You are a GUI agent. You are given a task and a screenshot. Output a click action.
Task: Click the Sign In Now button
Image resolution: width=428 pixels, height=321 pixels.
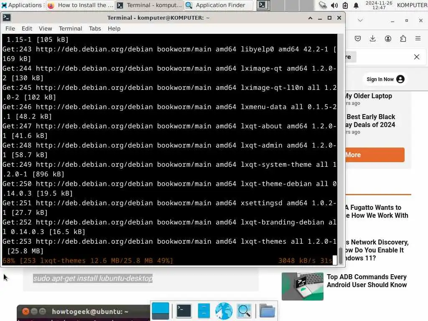[x=385, y=79]
